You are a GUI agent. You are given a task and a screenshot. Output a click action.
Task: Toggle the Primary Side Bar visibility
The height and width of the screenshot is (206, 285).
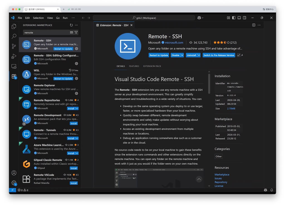[x=234, y=18]
